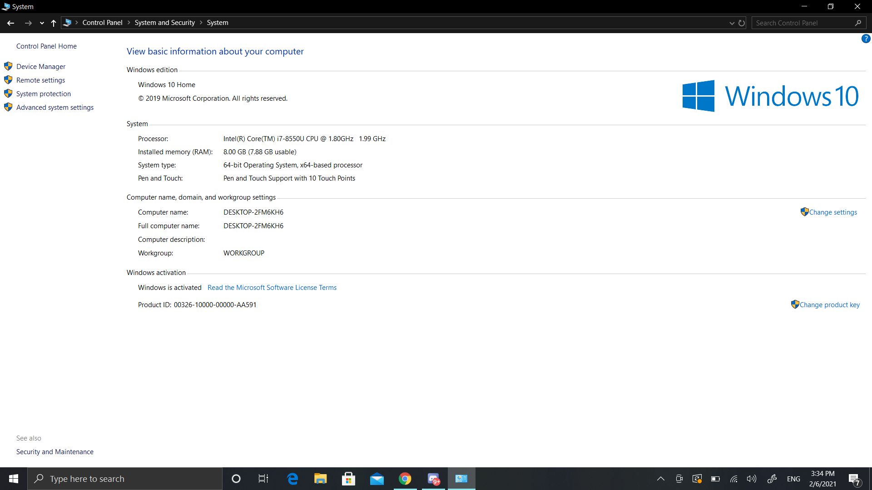The height and width of the screenshot is (490, 872).
Task: Open Google Chrome from the taskbar
Action: pyautogui.click(x=405, y=479)
